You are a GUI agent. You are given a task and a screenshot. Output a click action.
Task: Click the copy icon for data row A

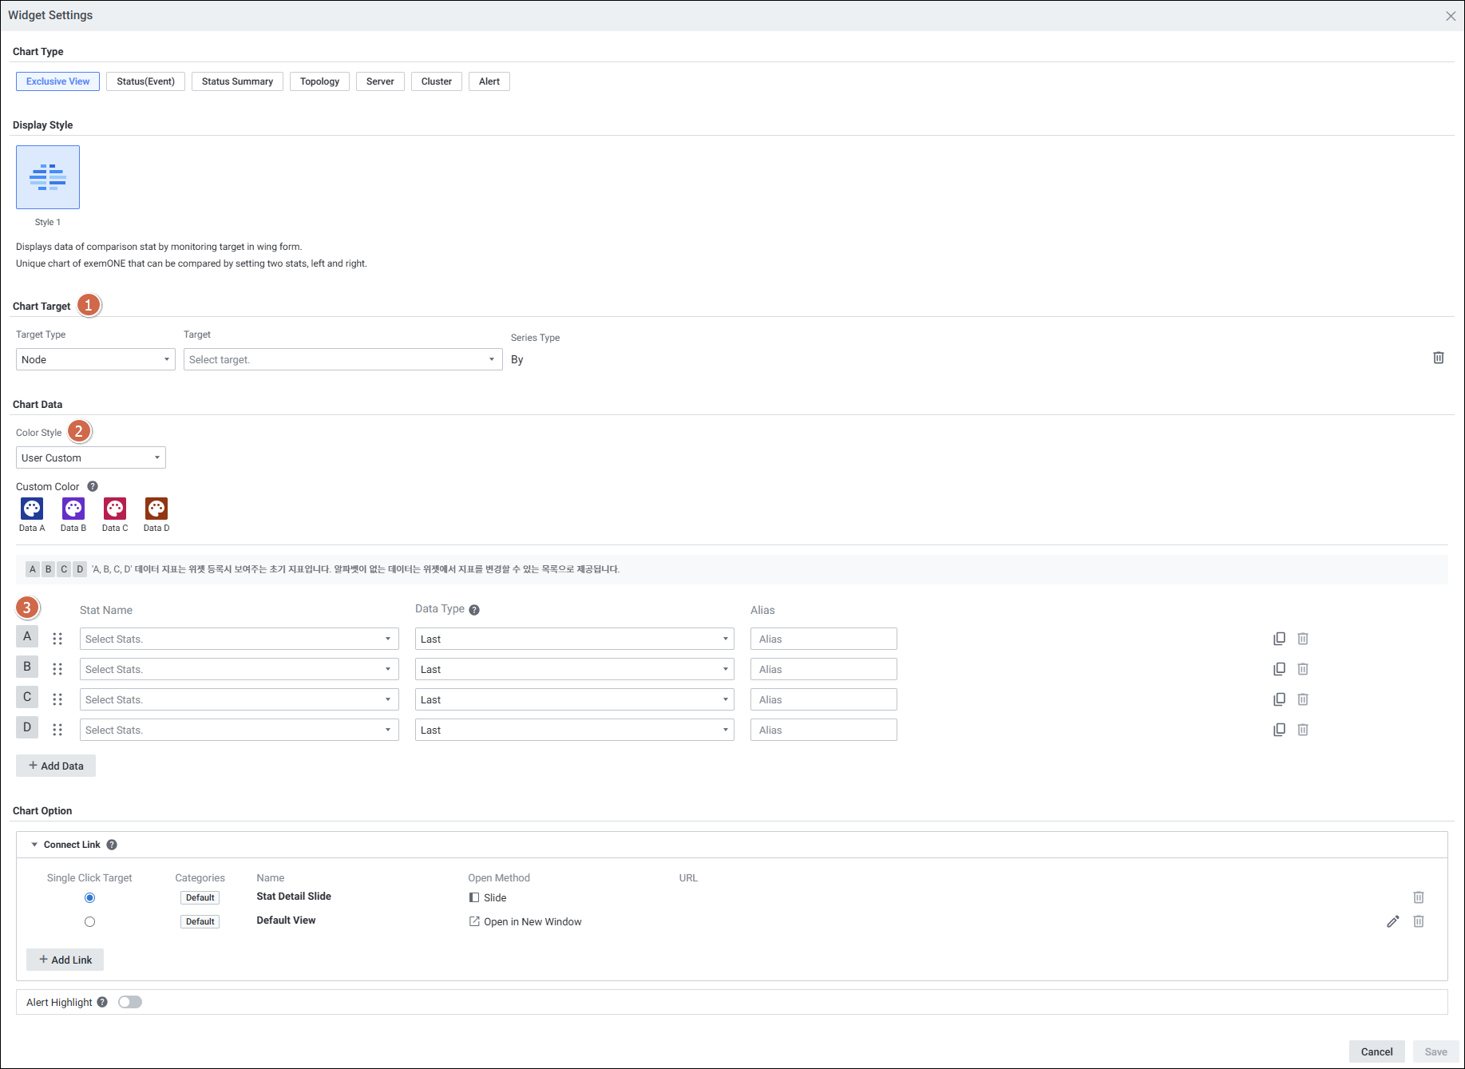pyautogui.click(x=1279, y=639)
